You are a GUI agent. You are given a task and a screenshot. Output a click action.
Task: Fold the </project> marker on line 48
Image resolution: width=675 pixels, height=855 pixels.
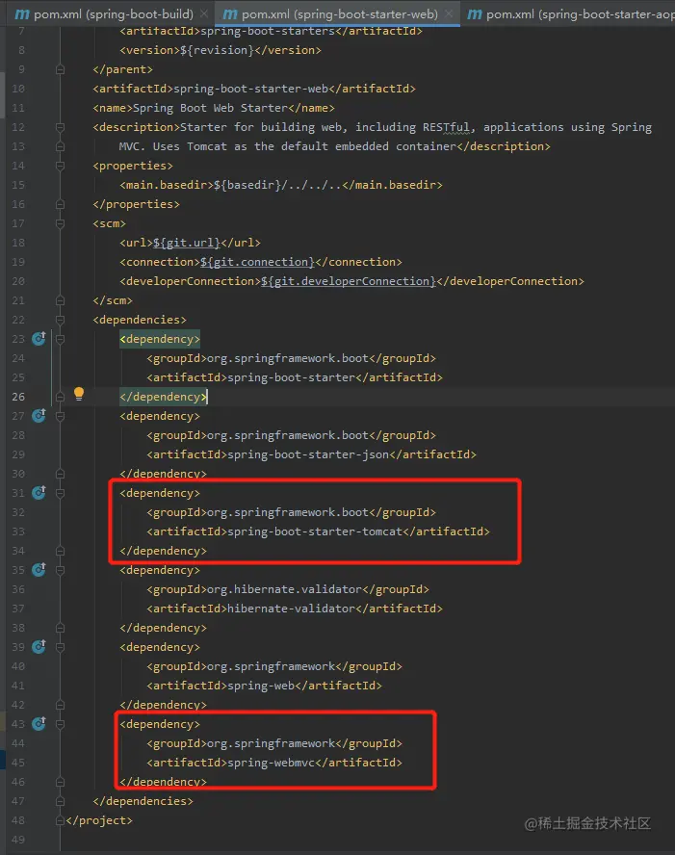(x=60, y=820)
